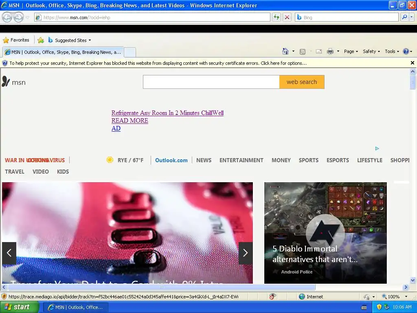Open the LIFESTYLE section
417x313 pixels.
(x=370, y=160)
